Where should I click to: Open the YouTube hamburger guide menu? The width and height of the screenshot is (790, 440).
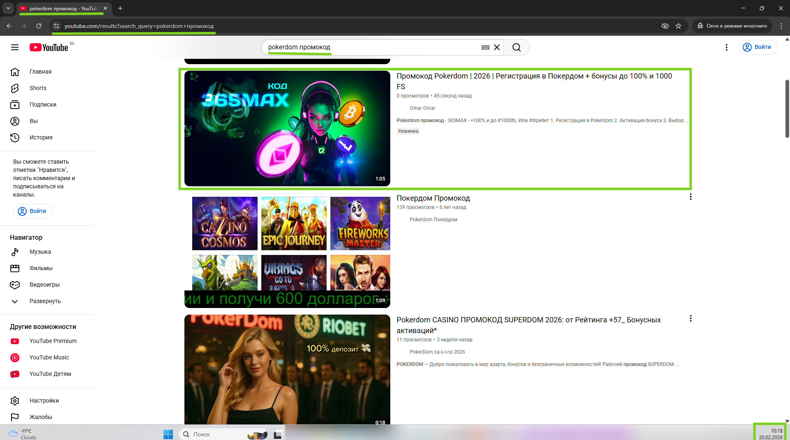coord(15,47)
